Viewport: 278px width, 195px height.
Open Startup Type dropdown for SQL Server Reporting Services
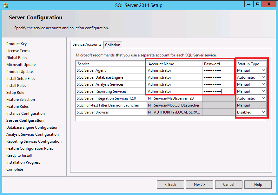(x=263, y=91)
